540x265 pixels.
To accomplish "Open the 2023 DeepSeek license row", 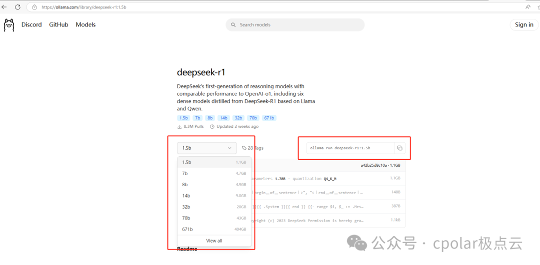I will (328, 220).
